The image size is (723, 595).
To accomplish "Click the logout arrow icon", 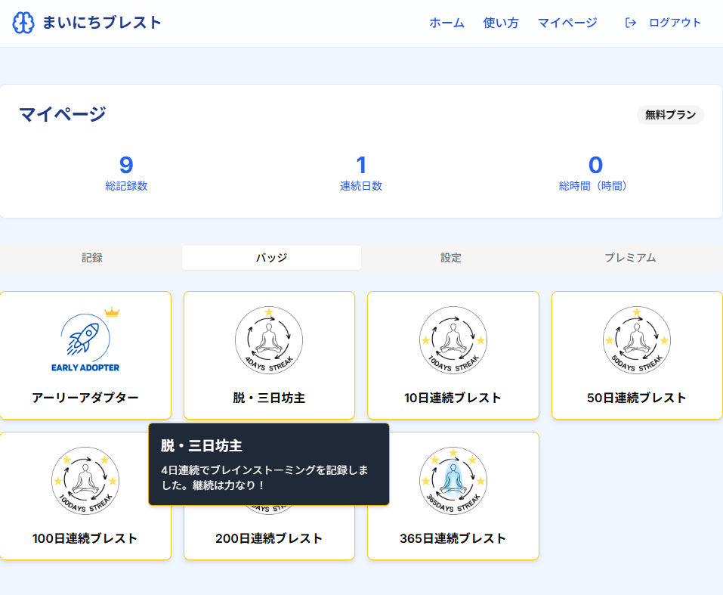I will pyautogui.click(x=631, y=23).
